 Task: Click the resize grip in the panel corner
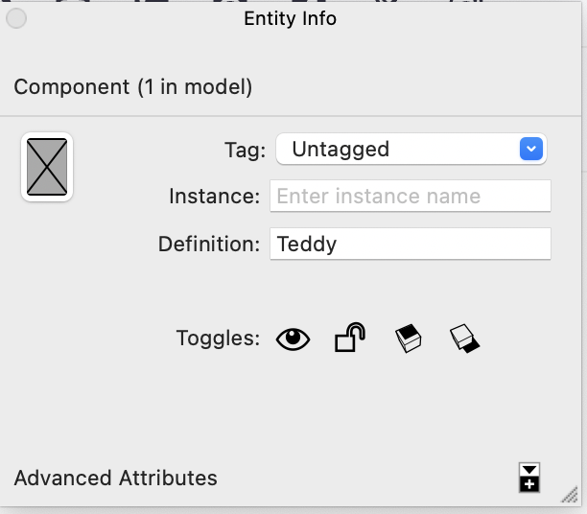pyautogui.click(x=570, y=495)
